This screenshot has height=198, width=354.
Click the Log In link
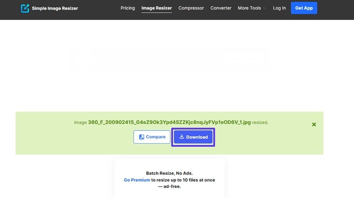[x=279, y=8]
